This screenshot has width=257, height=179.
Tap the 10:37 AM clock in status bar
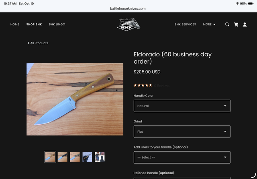[x=10, y=4]
